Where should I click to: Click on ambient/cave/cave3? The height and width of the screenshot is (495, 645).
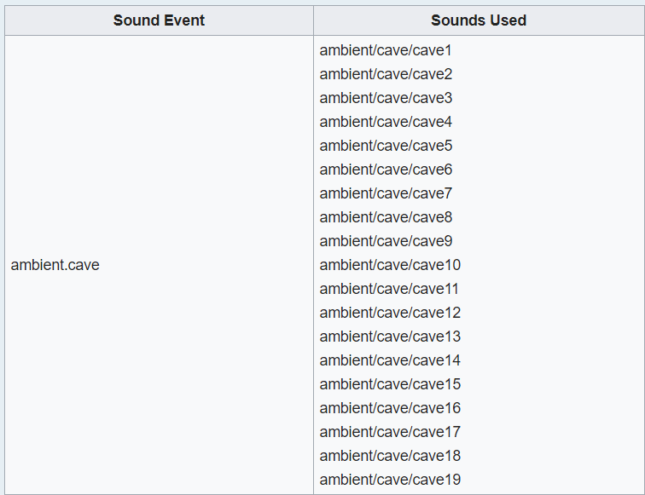tap(386, 98)
